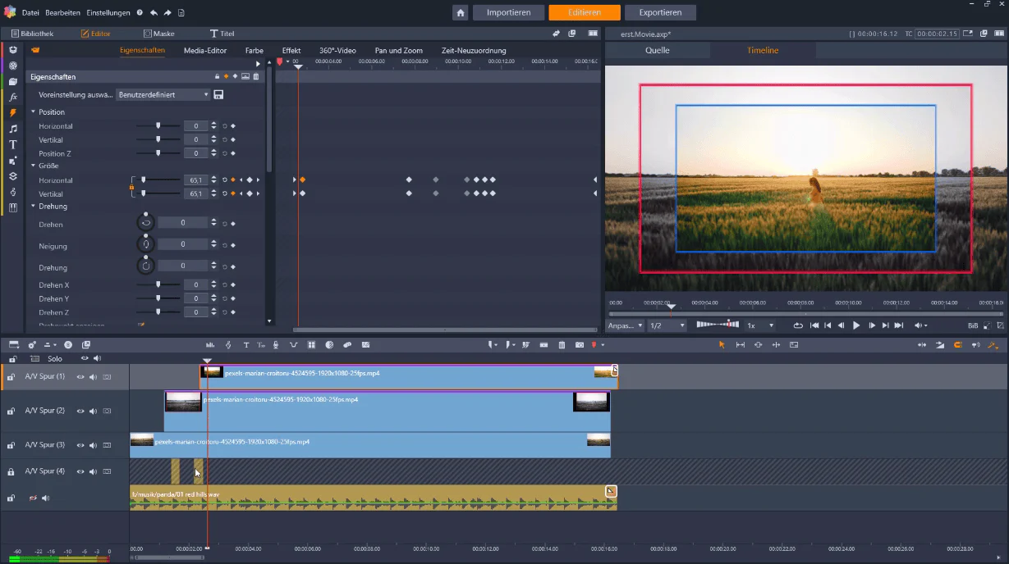This screenshot has height=564, width=1009.
Task: Open the Voreinstellung Benutzerdefiniert dropdown
Action: pos(163,95)
